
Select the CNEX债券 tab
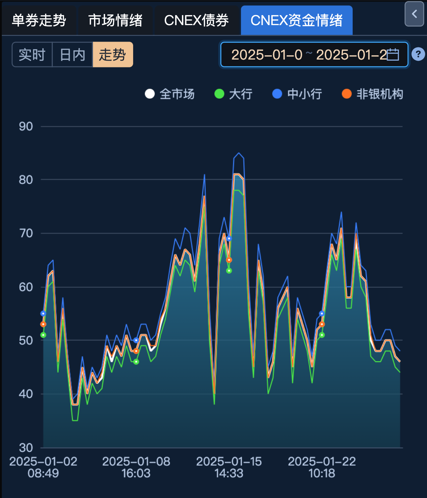[196, 20]
